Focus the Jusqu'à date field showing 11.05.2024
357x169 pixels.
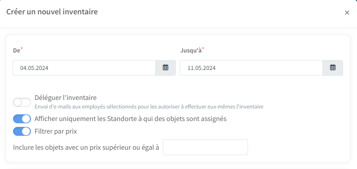click(251, 68)
